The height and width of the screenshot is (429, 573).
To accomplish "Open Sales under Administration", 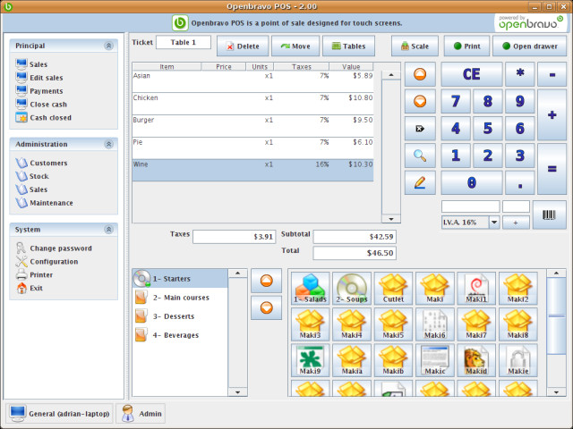I will coord(31,189).
